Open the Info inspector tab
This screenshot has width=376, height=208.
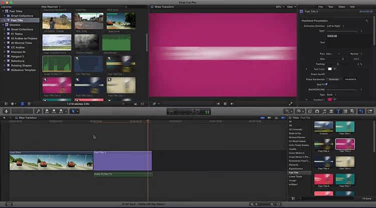pyautogui.click(x=352, y=7)
